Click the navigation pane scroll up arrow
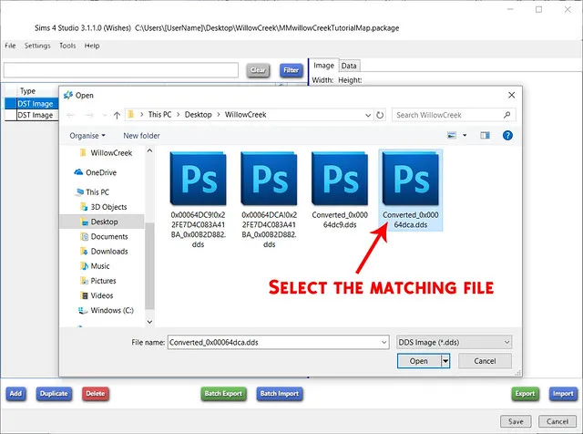Image resolution: width=583 pixels, height=434 pixels. (149, 150)
